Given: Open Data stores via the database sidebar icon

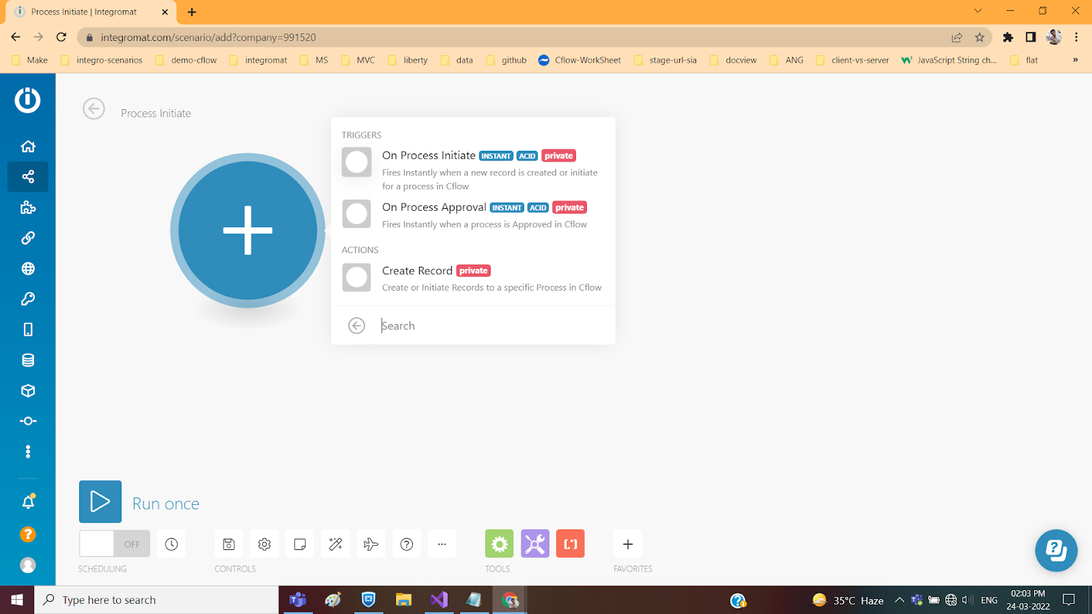Looking at the screenshot, I should (x=28, y=360).
